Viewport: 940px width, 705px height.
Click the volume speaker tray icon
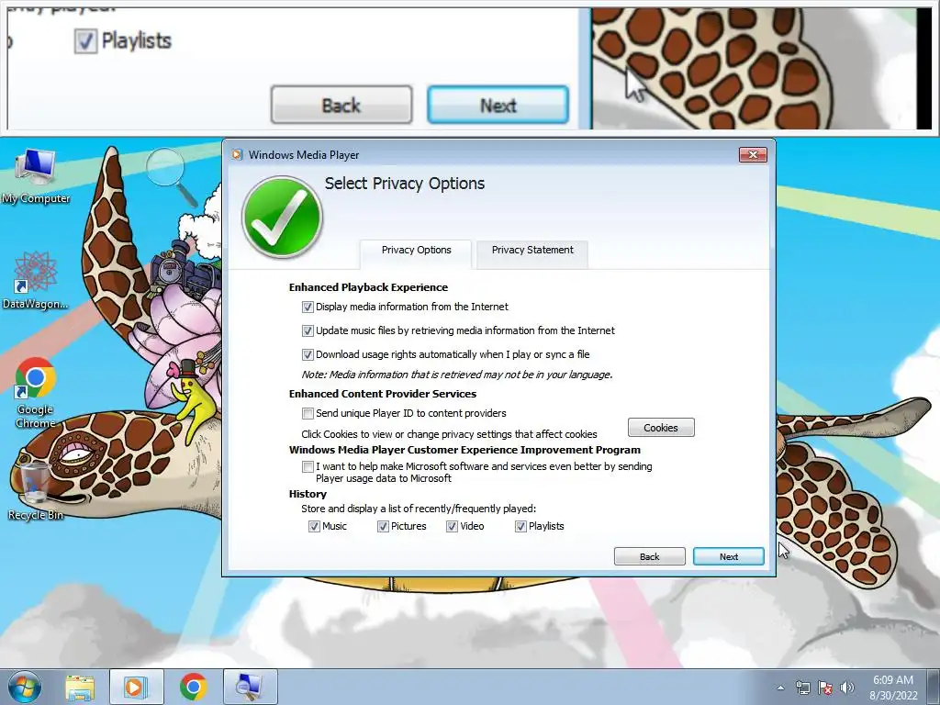(846, 688)
